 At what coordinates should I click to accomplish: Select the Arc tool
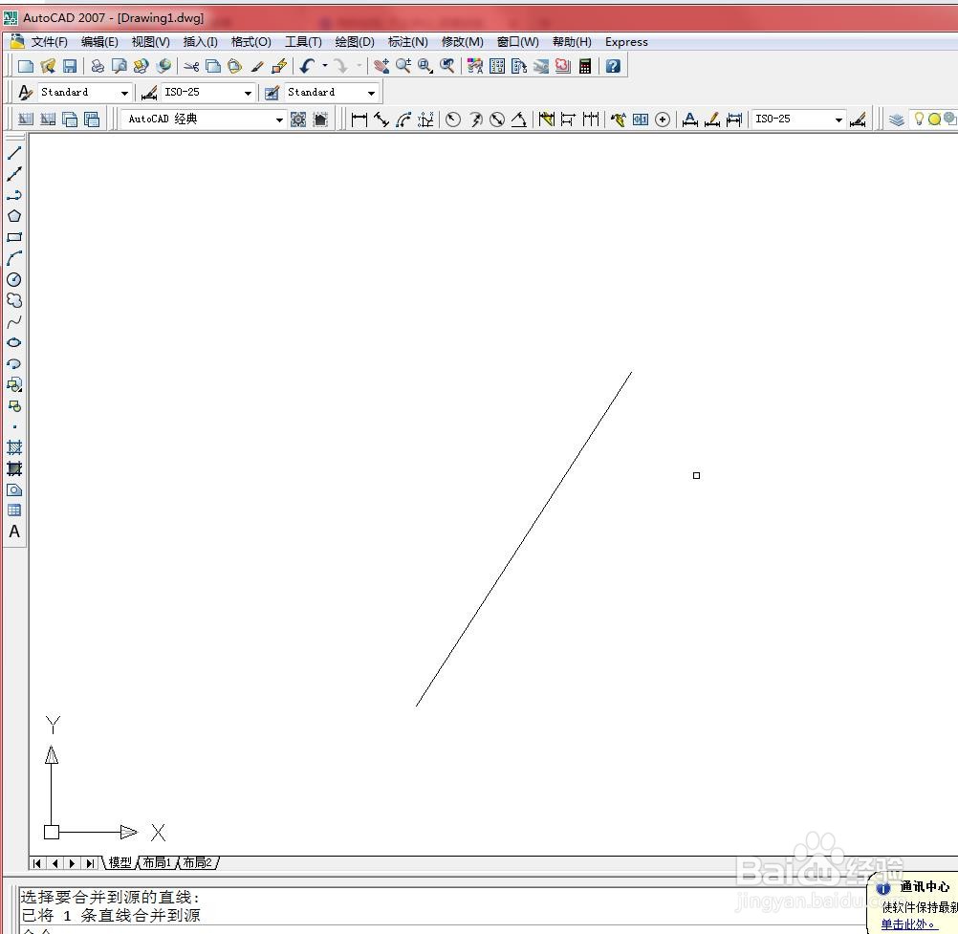(14, 258)
